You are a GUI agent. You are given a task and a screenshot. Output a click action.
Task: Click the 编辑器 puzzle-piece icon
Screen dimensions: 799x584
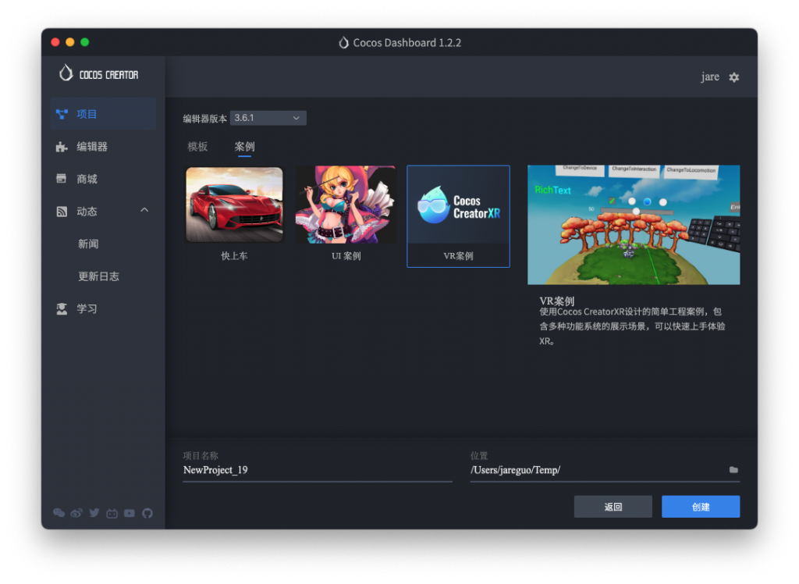click(x=62, y=147)
